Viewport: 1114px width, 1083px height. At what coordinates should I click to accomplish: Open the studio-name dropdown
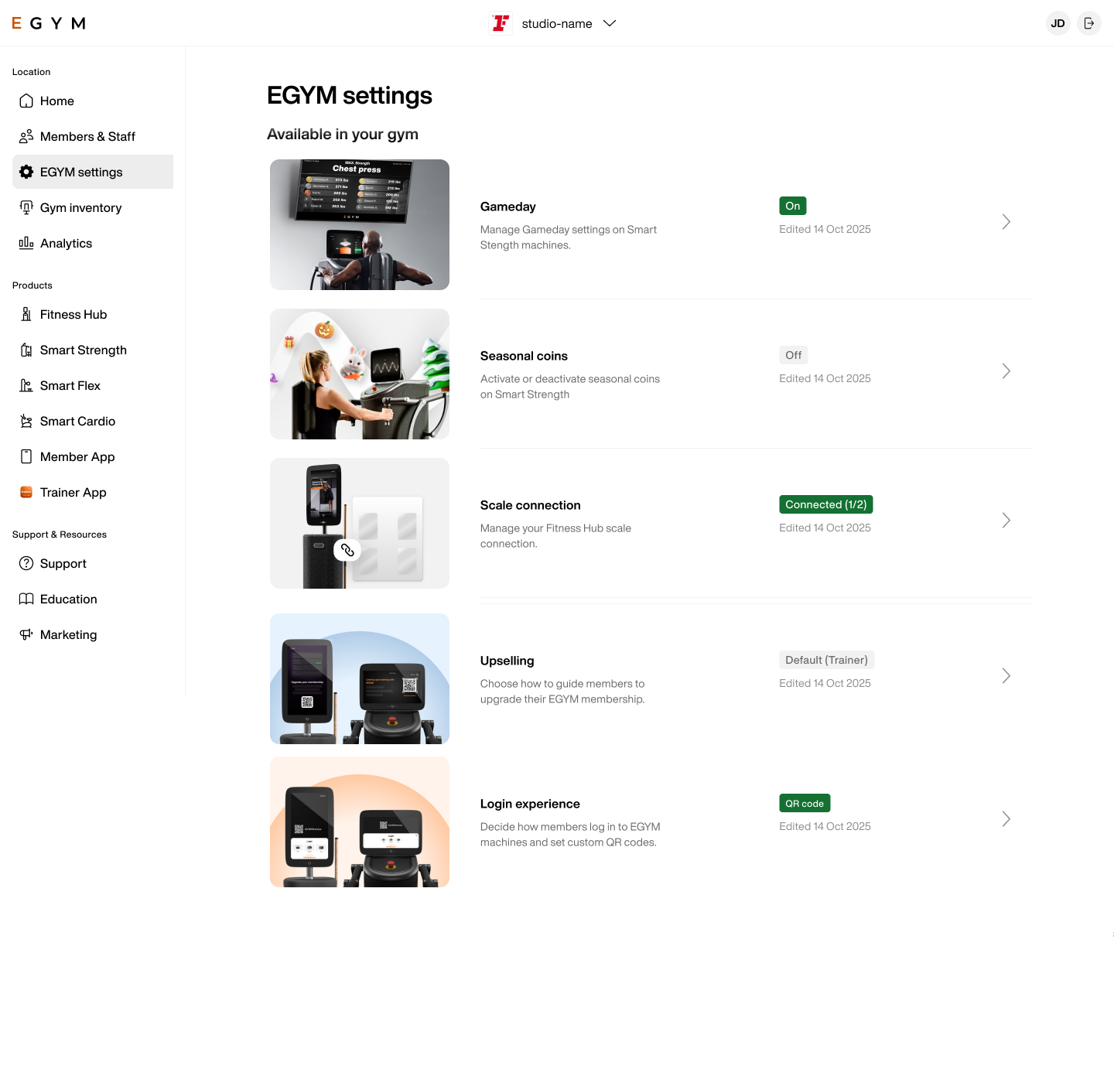[x=555, y=23]
